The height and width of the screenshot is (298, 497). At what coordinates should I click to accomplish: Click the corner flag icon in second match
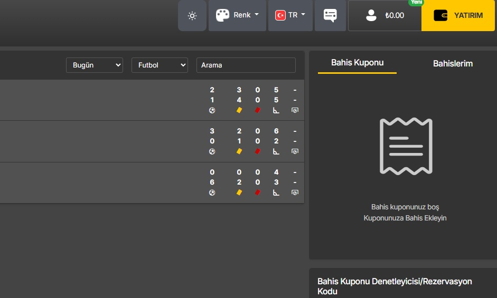point(276,151)
